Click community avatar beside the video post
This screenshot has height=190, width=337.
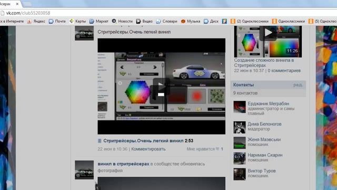84,33
